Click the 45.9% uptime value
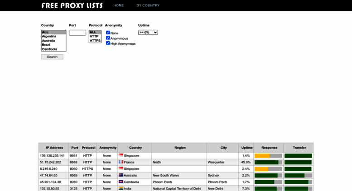 tap(246, 162)
